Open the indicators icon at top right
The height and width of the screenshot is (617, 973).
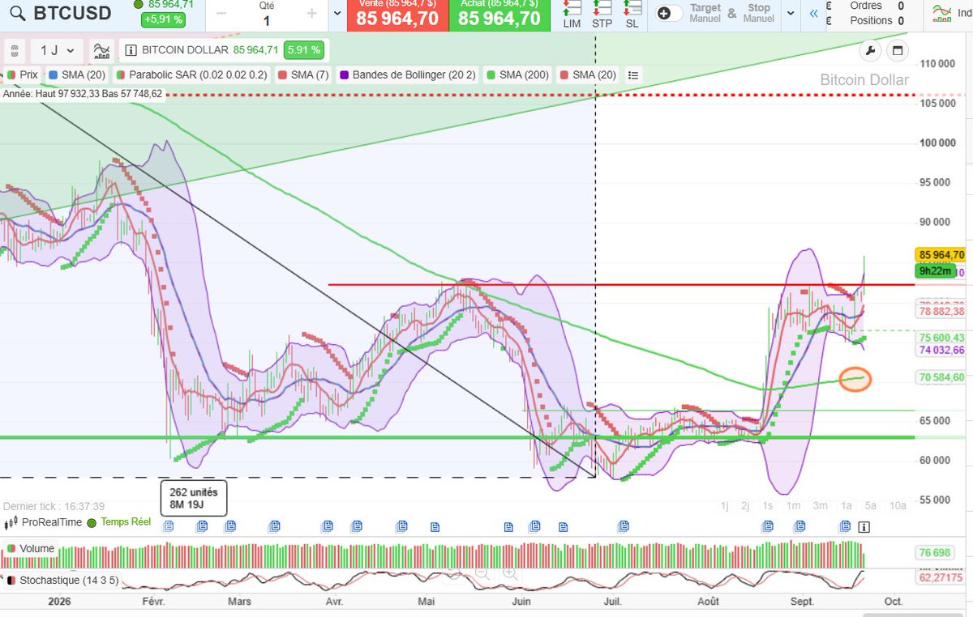(x=941, y=14)
